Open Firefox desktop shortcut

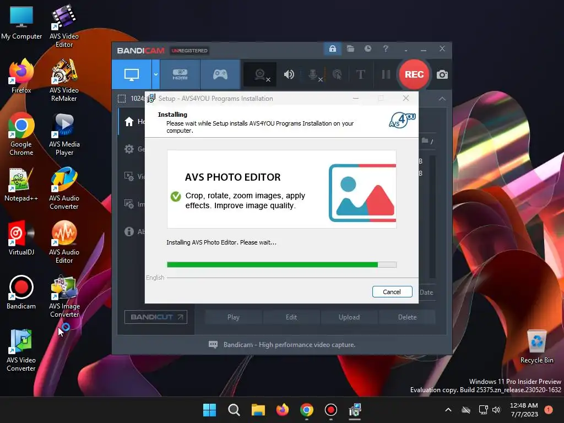pyautogui.click(x=21, y=77)
